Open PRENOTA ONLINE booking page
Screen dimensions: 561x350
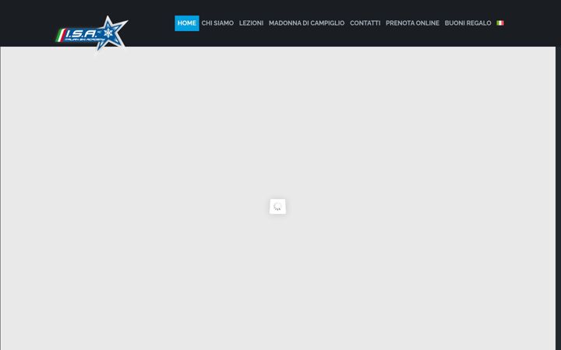412,23
